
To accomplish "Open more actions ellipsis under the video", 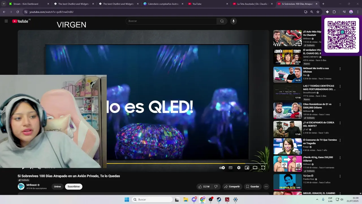I will pos(266,186).
